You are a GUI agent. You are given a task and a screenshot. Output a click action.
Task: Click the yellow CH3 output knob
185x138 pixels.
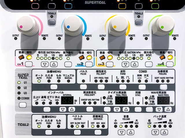[118, 26]
